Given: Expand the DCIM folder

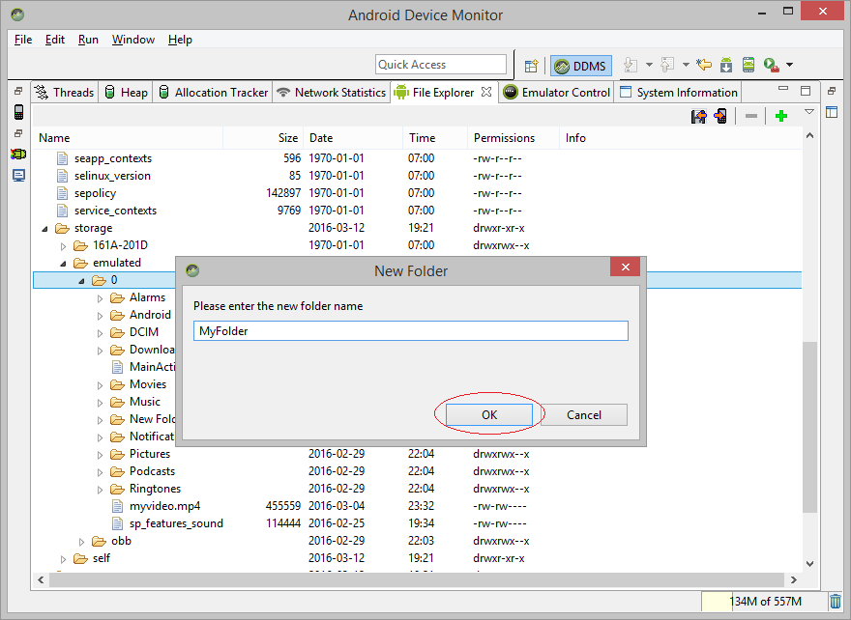Looking at the screenshot, I should pos(100,333).
